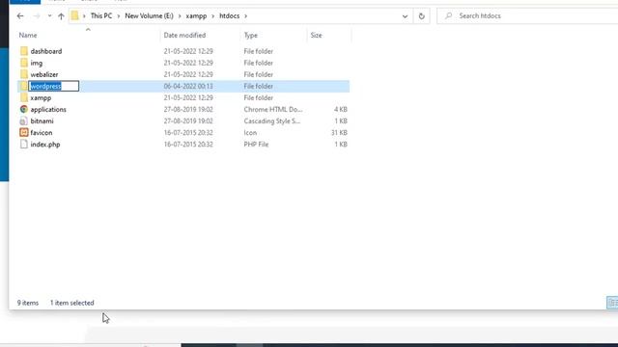Open the recent locations dropdown arrow
The height and width of the screenshot is (347, 618).
click(49, 16)
